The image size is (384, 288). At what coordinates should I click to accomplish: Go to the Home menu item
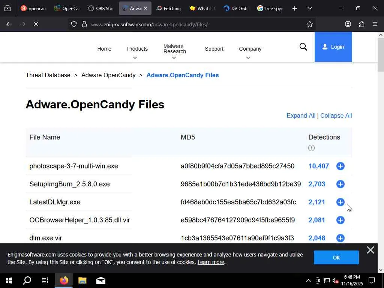tap(104, 49)
